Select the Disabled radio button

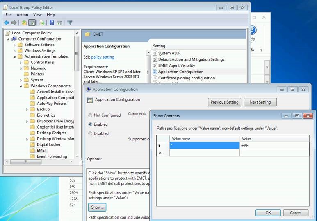tap(91, 133)
